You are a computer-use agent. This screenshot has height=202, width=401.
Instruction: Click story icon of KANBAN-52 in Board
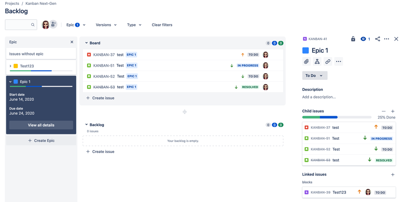tap(89, 76)
